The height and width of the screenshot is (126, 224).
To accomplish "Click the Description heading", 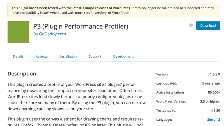I will click(22, 74).
